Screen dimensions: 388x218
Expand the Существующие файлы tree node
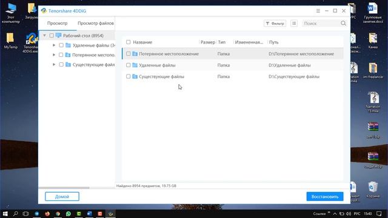click(x=54, y=65)
